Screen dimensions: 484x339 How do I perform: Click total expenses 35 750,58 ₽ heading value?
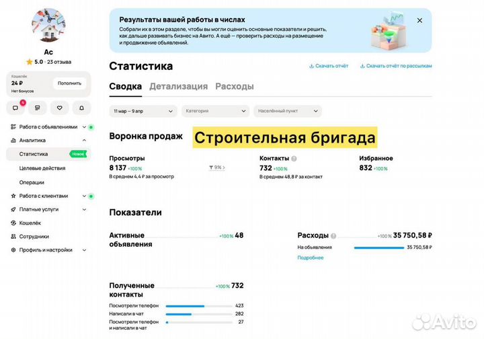[412, 235]
